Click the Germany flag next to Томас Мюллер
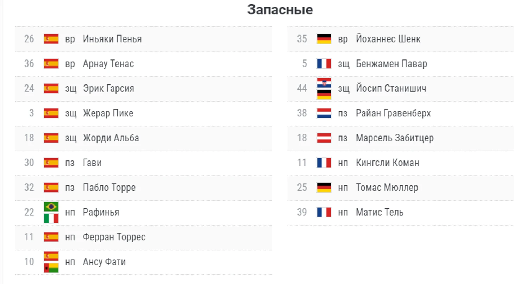The height and width of the screenshot is (284, 514). point(324,187)
